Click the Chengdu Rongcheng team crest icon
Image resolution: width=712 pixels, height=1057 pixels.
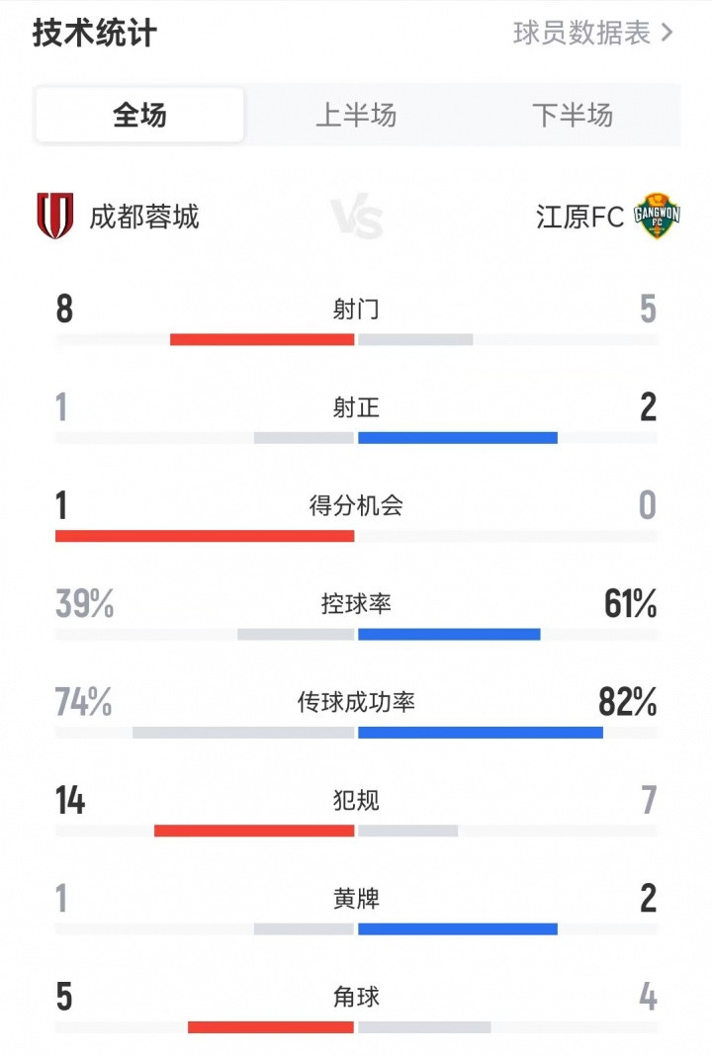pyautogui.click(x=54, y=217)
